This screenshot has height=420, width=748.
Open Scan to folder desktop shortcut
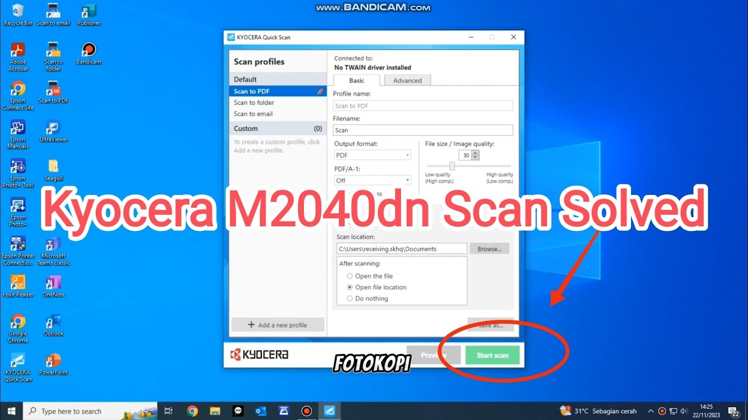point(53,57)
